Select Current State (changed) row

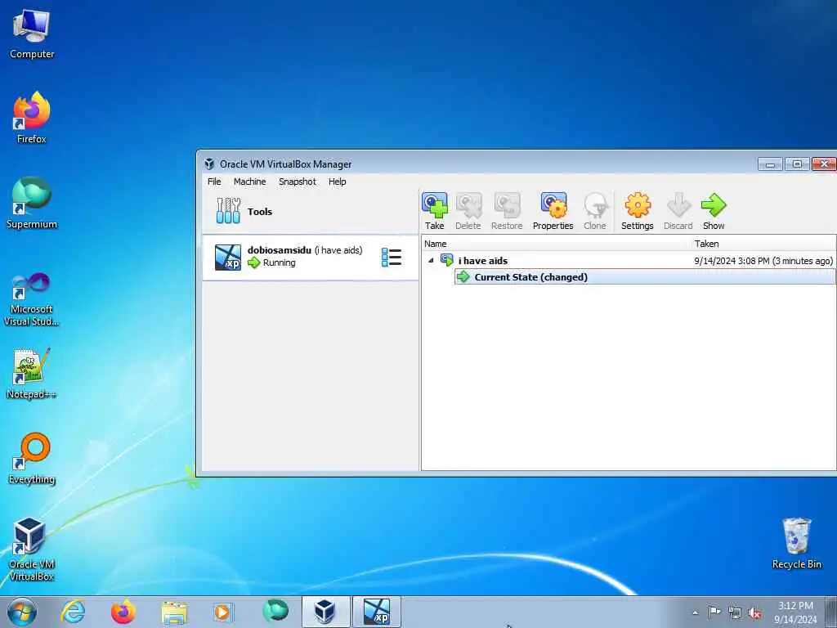(x=645, y=276)
